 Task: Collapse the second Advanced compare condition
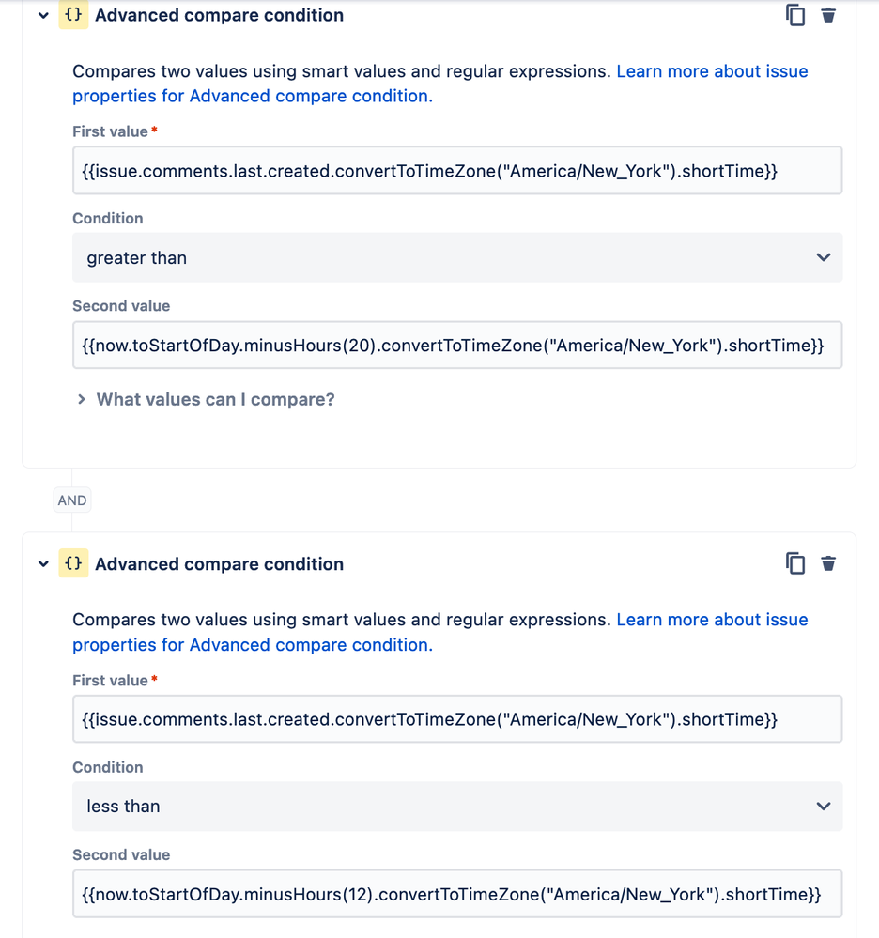click(43, 563)
